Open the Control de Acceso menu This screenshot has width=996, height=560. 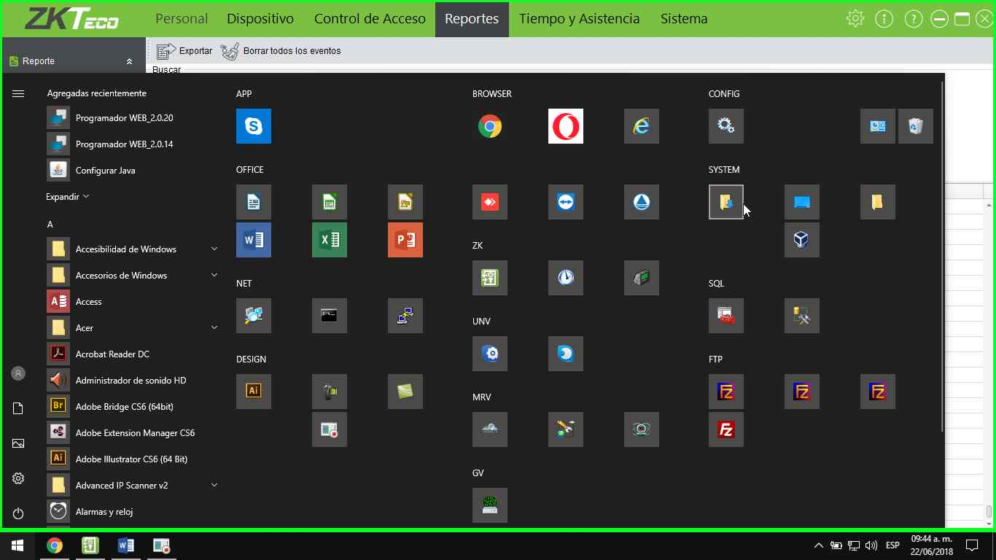click(370, 19)
